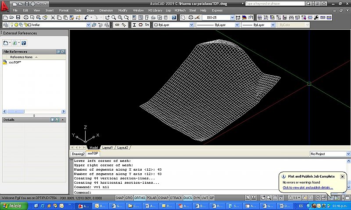Open the ByLayer color control swatch dropdown

click(x=191, y=25)
